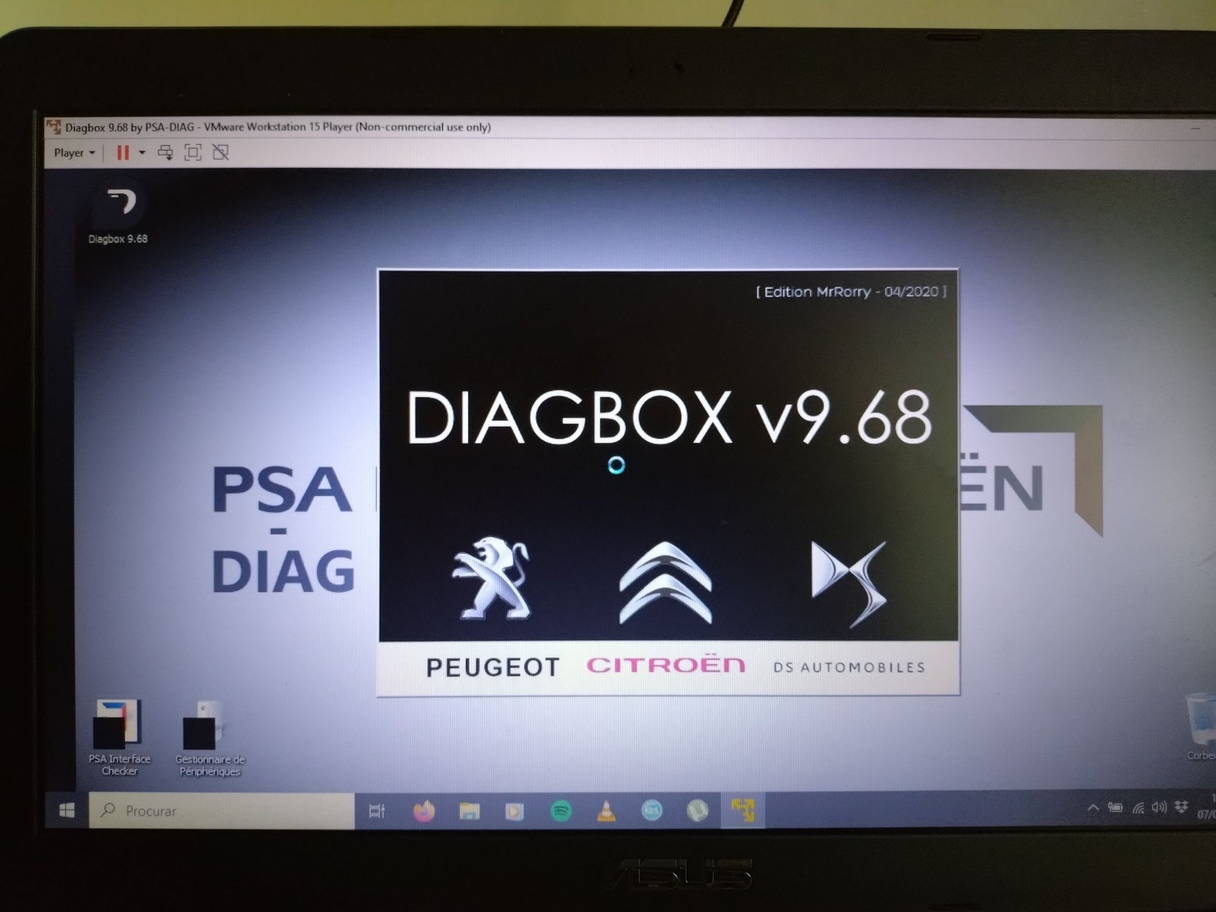Open Gestionnaire de Périphériques shortcut
The width and height of the screenshot is (1216, 912).
[x=210, y=738]
